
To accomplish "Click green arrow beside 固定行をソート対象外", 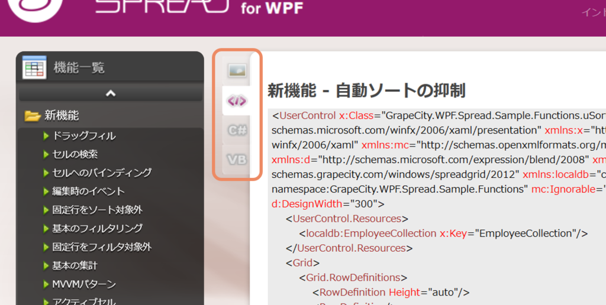I will tap(46, 210).
